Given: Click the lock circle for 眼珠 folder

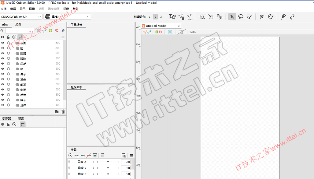Looking at the screenshot, I should tap(9, 58).
